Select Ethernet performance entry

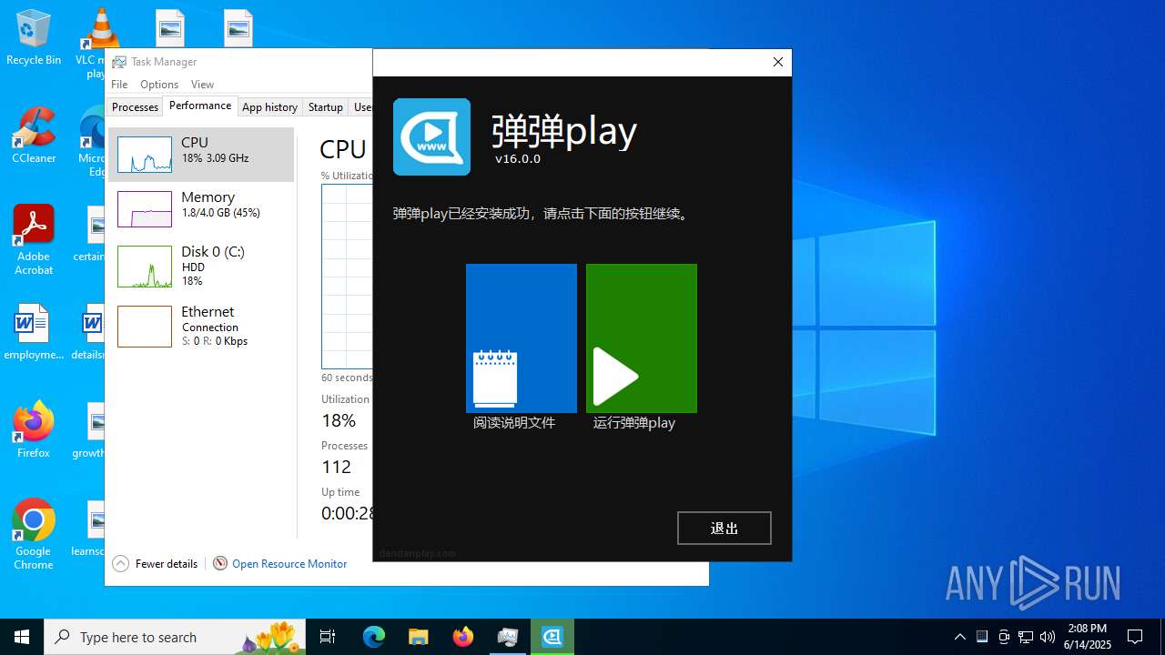pyautogui.click(x=201, y=326)
